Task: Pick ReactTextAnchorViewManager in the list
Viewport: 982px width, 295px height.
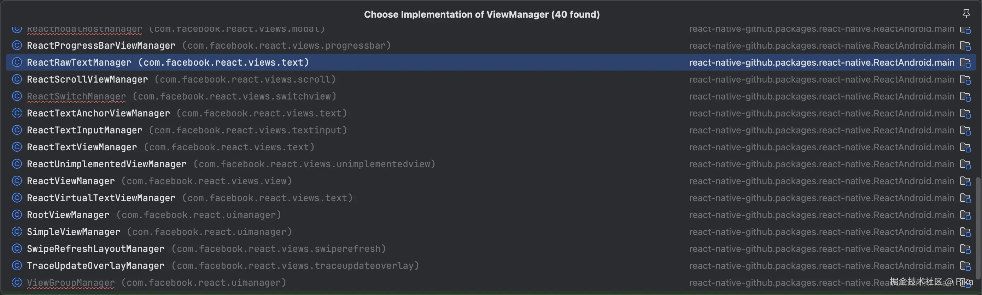Action: pos(98,113)
